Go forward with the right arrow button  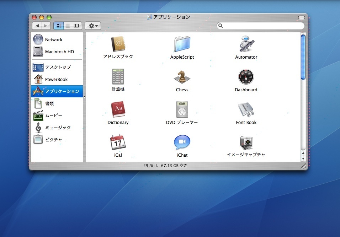(46, 26)
